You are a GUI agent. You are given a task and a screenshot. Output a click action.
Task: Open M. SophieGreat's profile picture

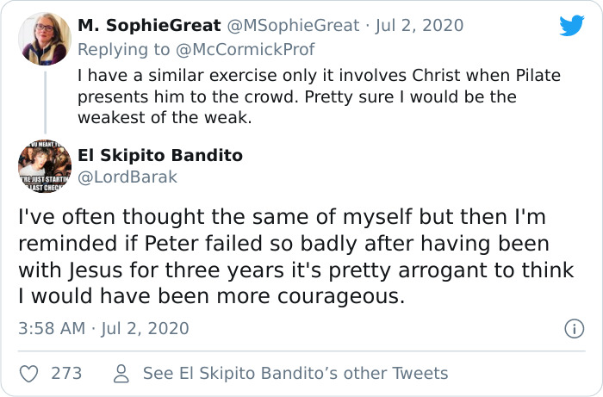44,39
